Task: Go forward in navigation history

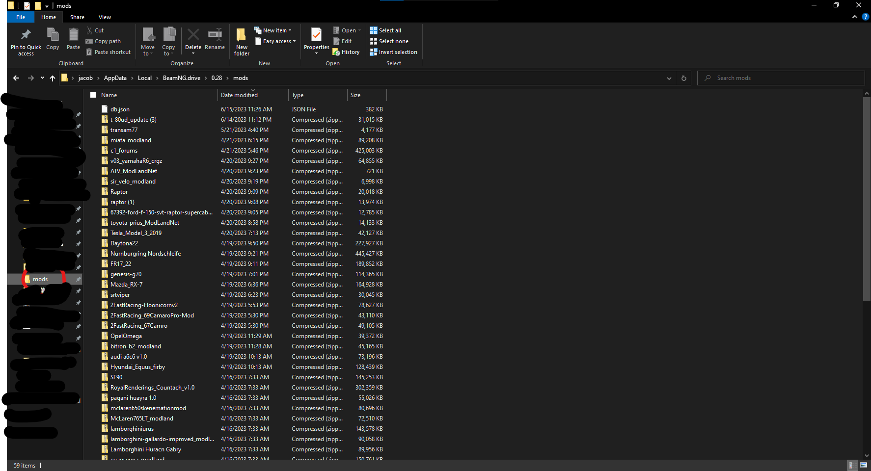Action: coord(31,78)
